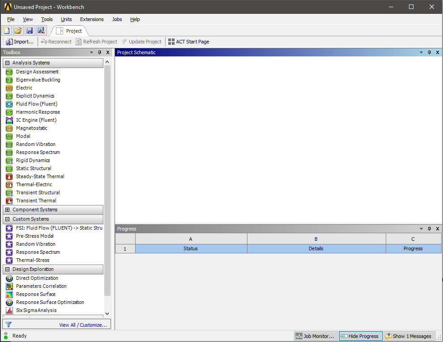
Task: Select the Static Structural icon
Action: (9, 168)
